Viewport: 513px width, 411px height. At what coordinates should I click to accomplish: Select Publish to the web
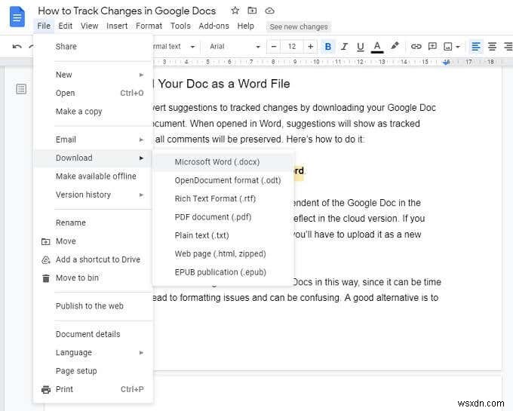[x=93, y=306]
